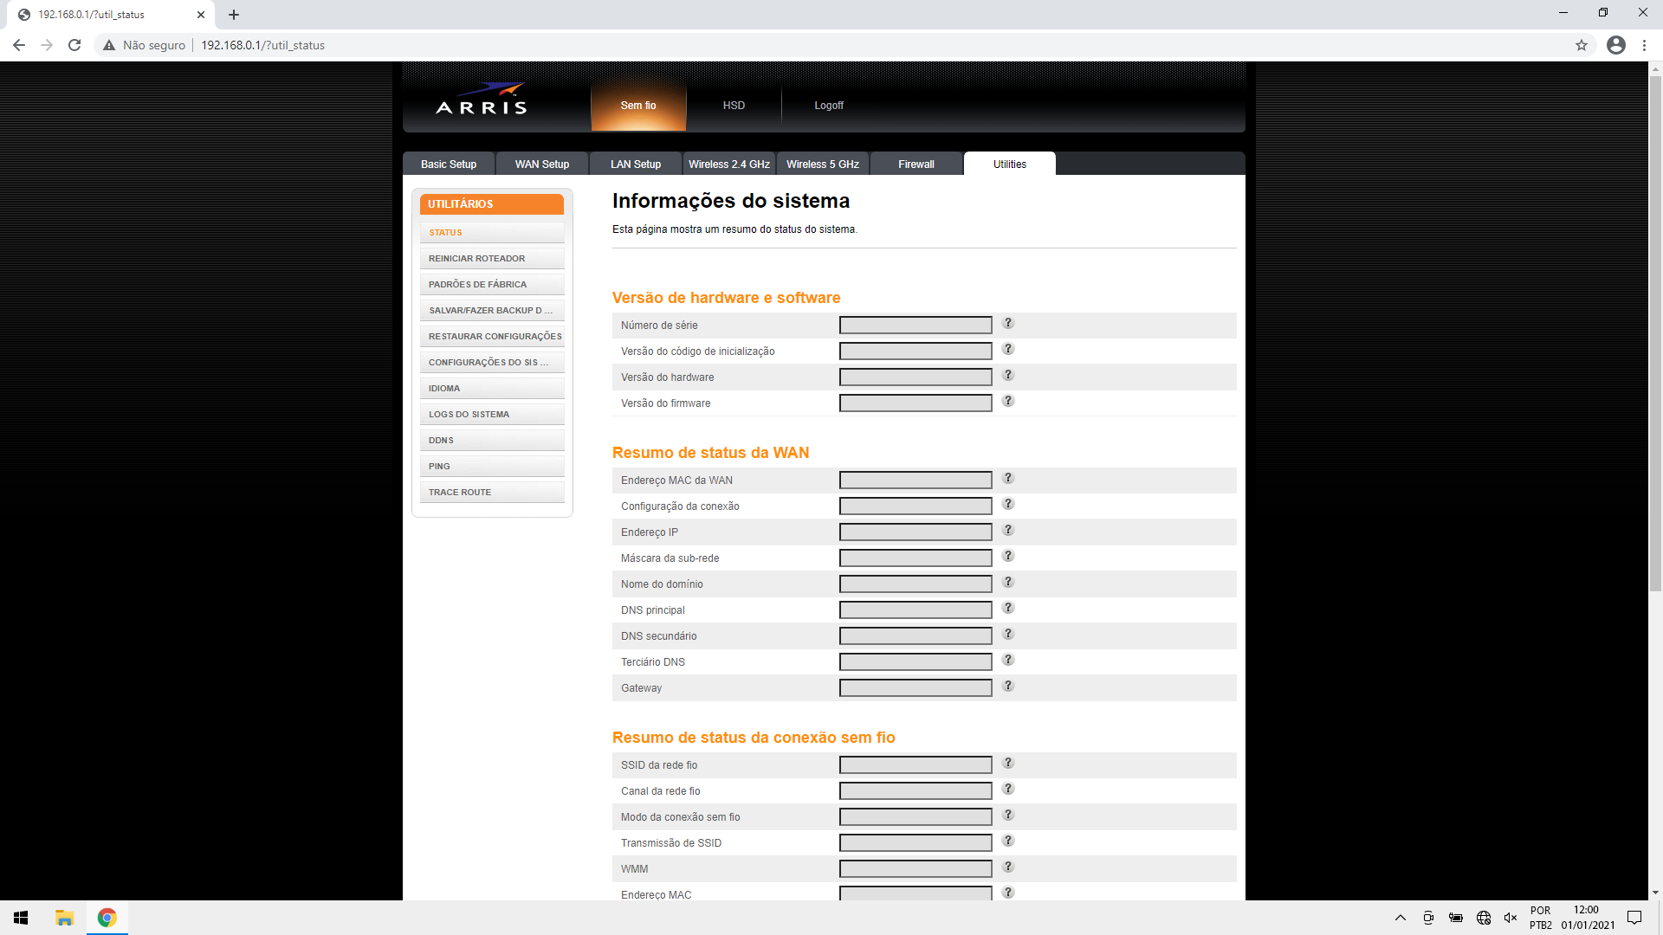Open the Basic Setup tab
Image resolution: width=1663 pixels, height=935 pixels.
pos(449,164)
